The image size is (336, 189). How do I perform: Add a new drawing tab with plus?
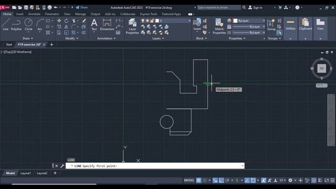51,45
